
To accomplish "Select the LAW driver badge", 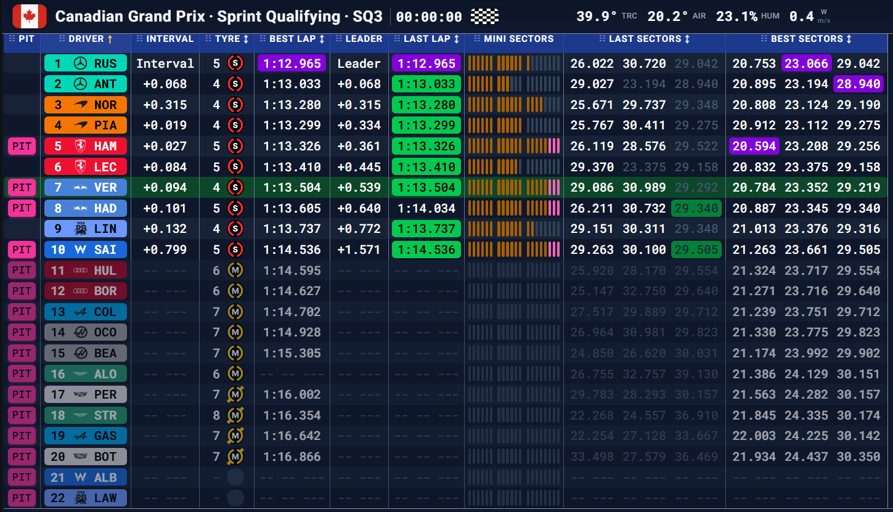I will 86,498.
